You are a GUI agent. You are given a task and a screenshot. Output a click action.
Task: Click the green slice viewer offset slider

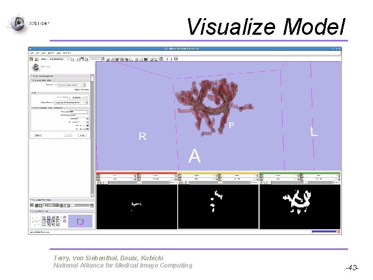pos(301,183)
